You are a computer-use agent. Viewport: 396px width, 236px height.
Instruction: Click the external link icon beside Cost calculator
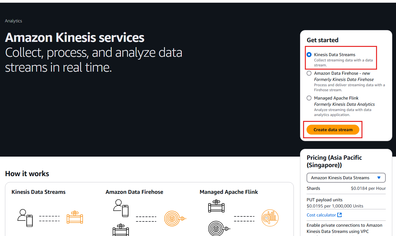pos(339,215)
